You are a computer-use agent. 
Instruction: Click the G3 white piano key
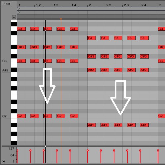click(14, 28)
